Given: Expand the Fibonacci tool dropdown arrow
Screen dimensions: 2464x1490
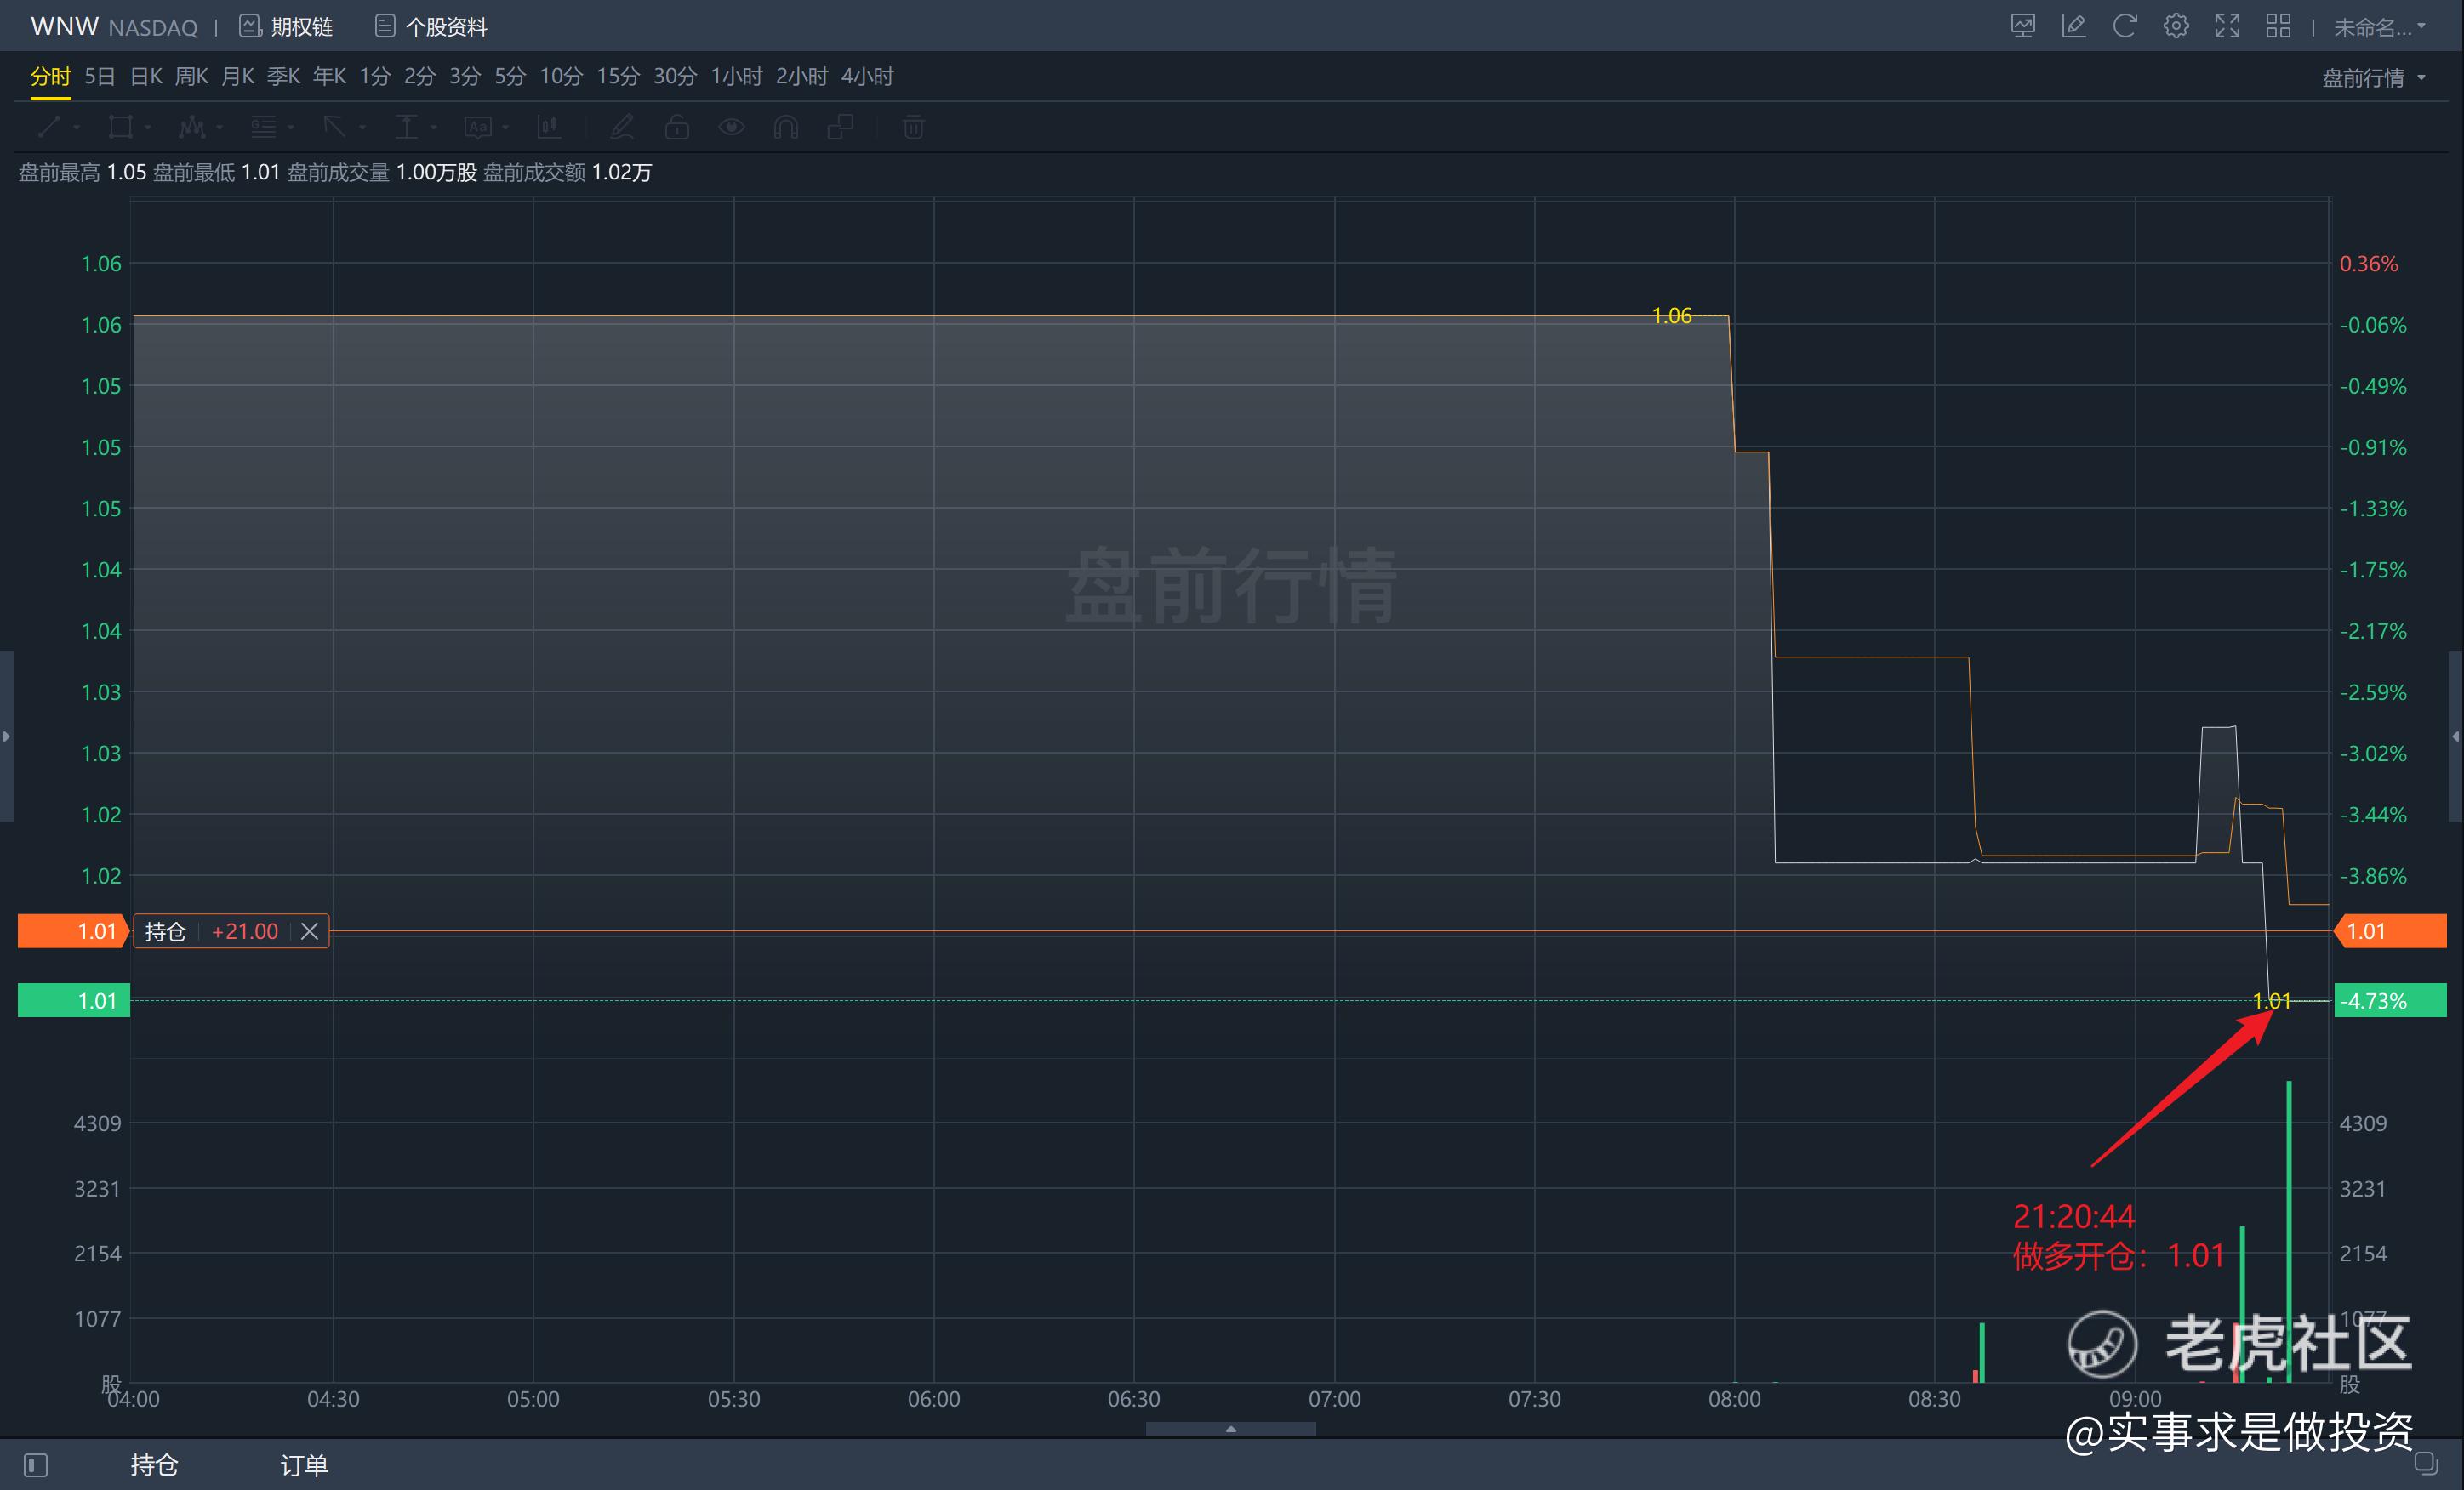Looking at the screenshot, I should pyautogui.click(x=290, y=128).
